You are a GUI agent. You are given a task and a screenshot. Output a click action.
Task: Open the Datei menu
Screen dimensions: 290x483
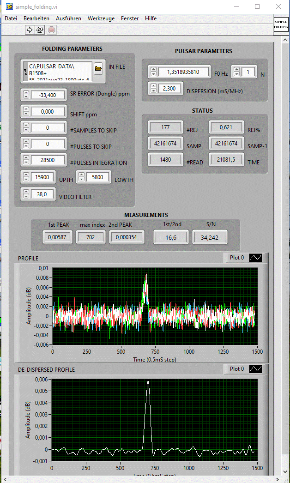11,18
